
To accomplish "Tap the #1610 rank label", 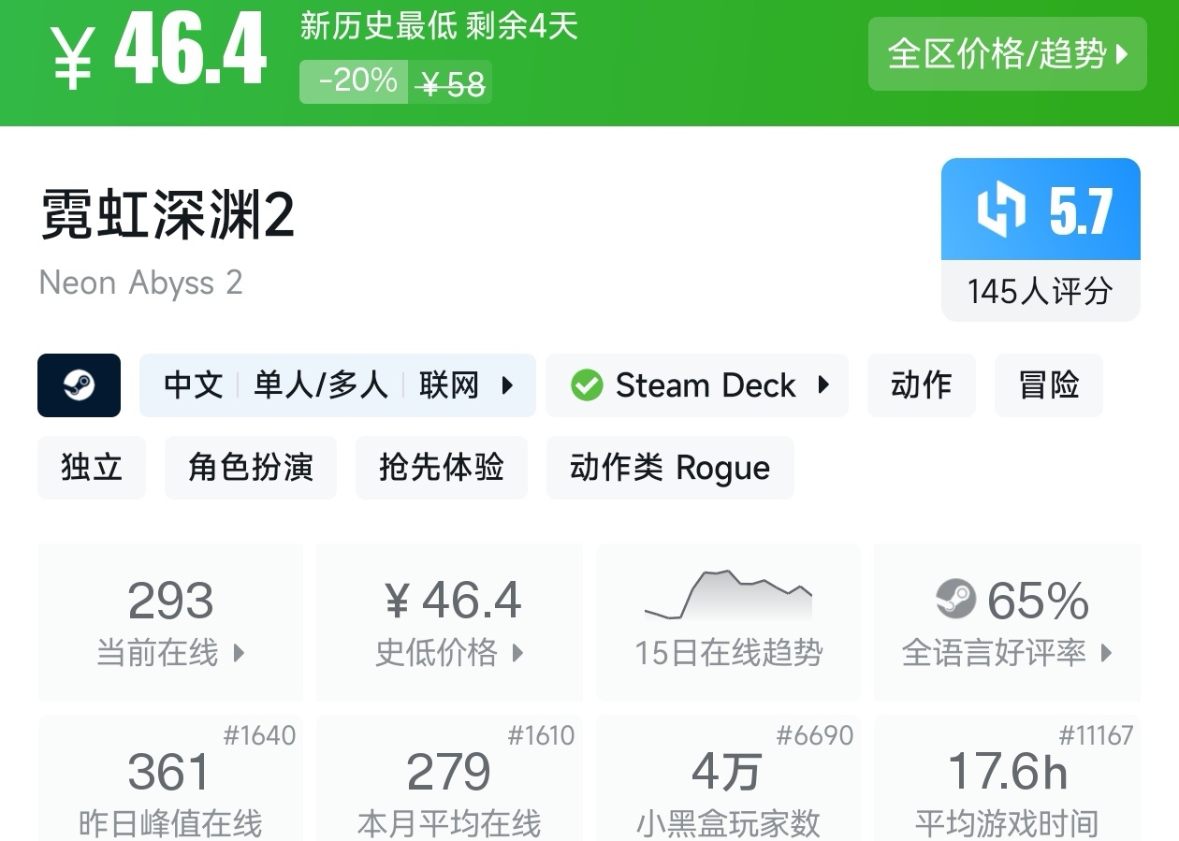I will point(541,735).
